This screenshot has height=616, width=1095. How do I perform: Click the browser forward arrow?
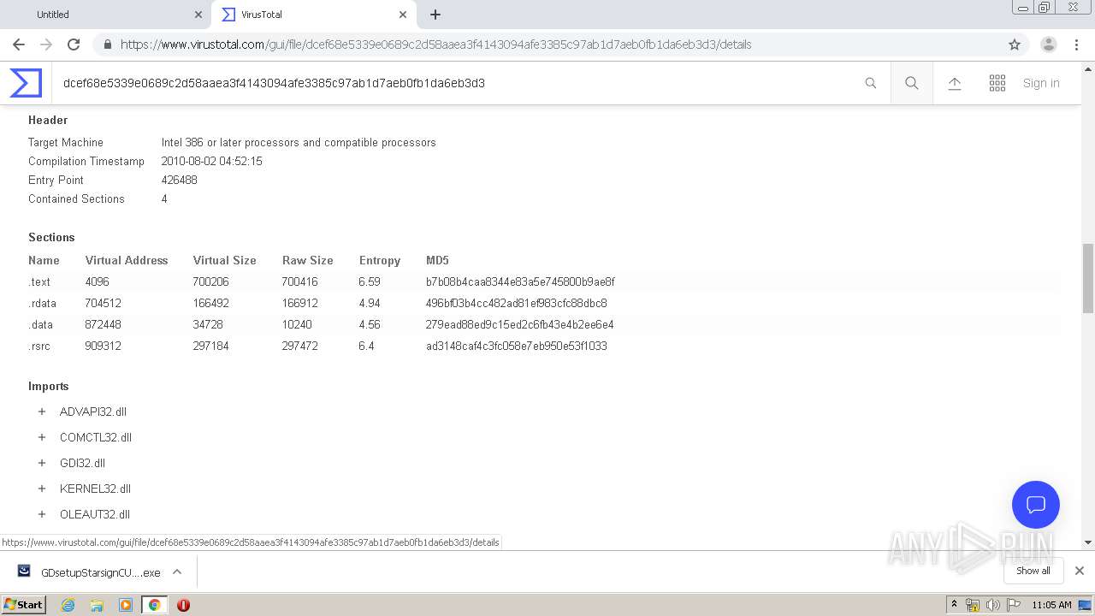click(x=46, y=44)
